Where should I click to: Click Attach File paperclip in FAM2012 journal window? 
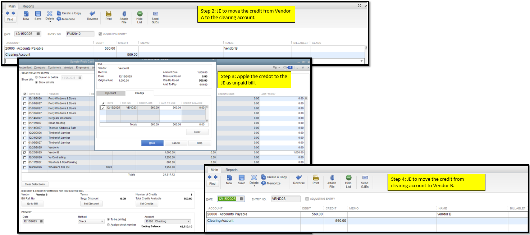pos(124,14)
